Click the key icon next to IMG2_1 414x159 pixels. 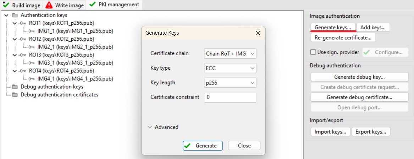[x=32, y=47]
